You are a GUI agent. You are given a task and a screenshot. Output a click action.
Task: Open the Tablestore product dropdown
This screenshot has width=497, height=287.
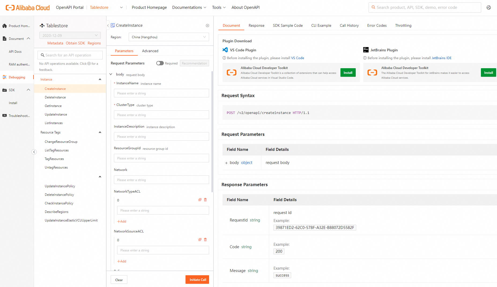[x=106, y=7]
